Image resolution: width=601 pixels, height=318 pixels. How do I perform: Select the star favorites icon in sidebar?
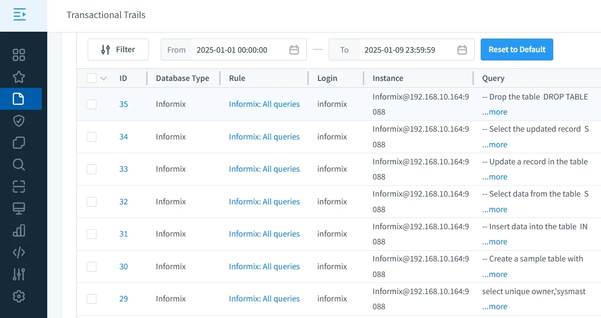click(x=19, y=77)
